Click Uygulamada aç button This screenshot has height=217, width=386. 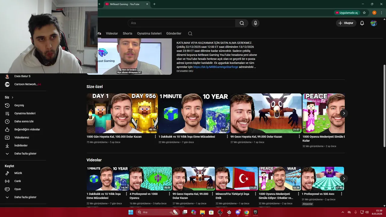pyautogui.click(x=347, y=13)
